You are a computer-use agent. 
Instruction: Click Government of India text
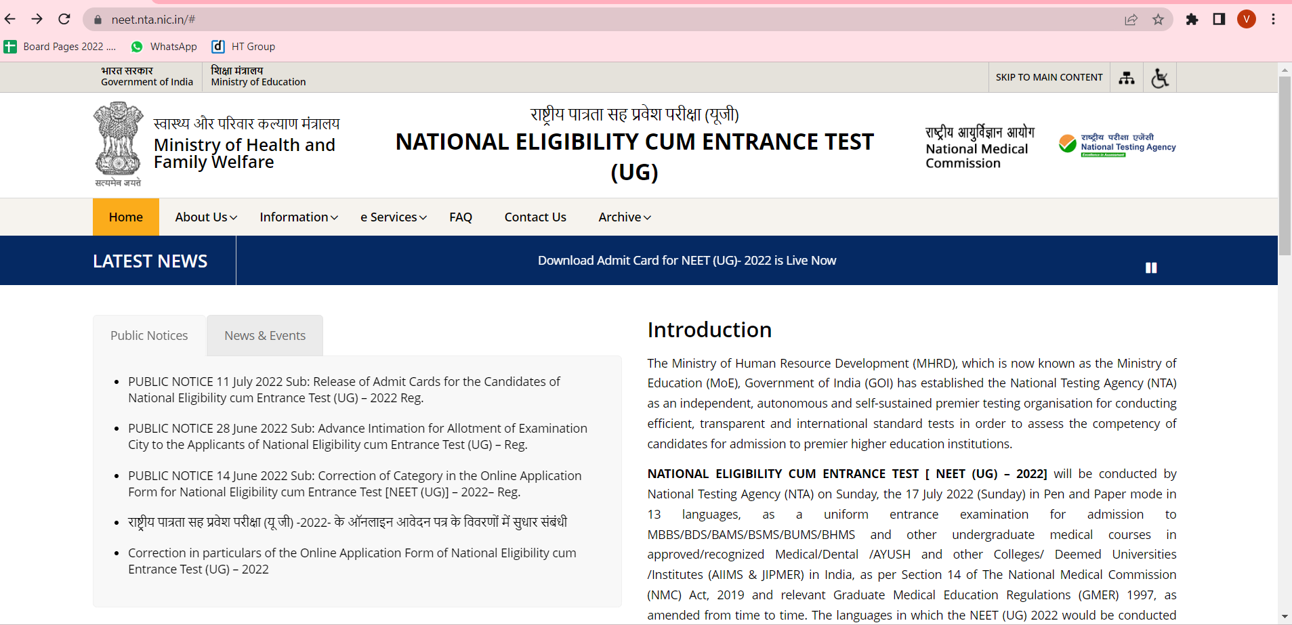(147, 82)
